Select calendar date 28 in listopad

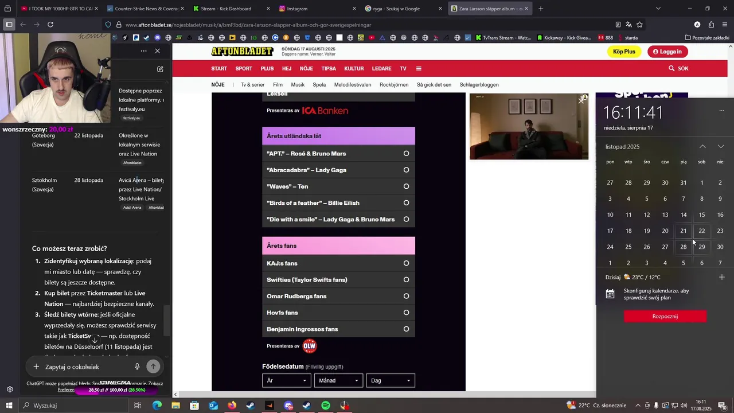684,247
